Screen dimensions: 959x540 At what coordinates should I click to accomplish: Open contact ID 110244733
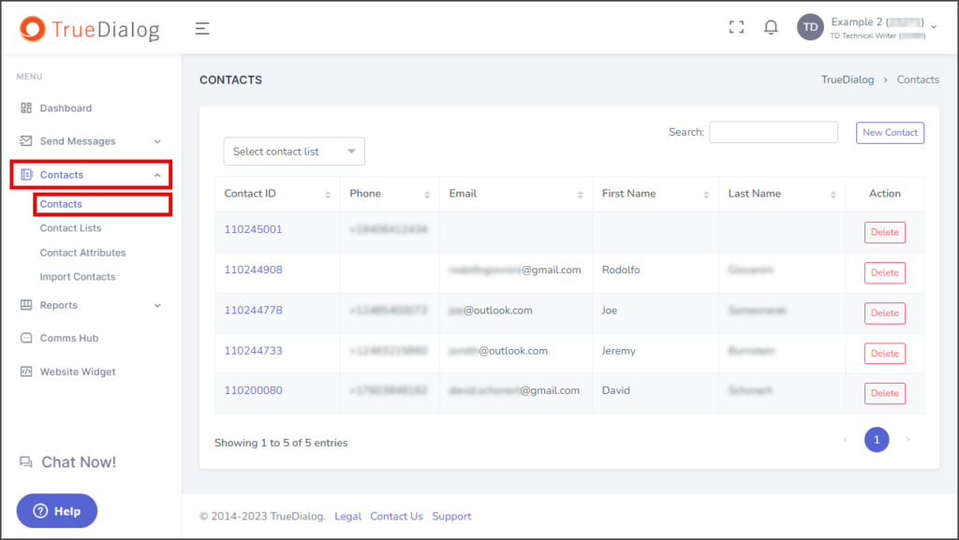253,351
